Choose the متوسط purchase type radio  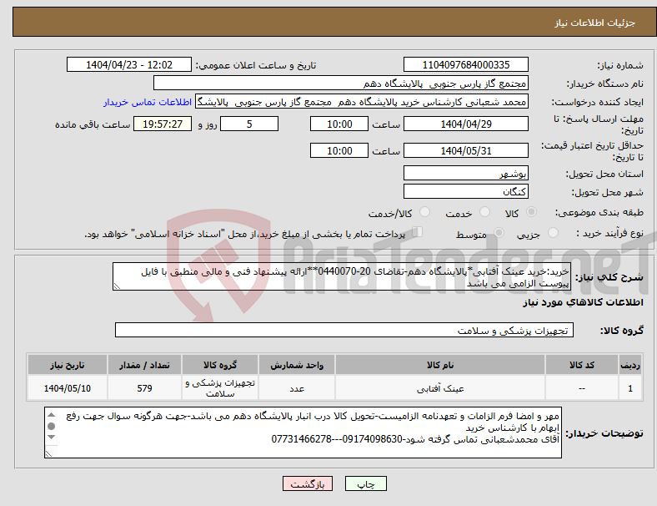pos(499,233)
